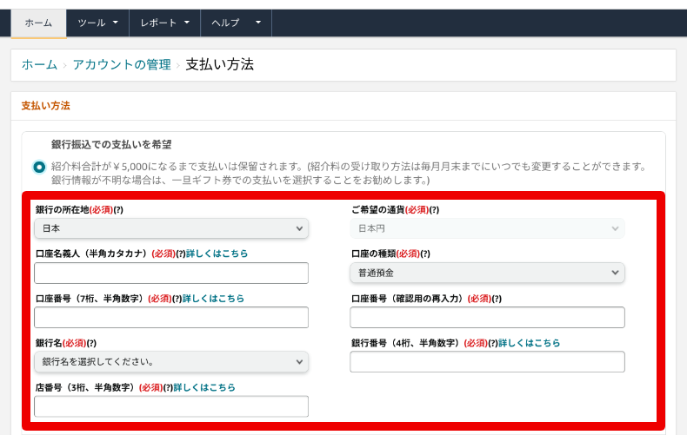
Task: Open the ご希望の通貨 dropdown showing 日本円
Action: tap(487, 228)
